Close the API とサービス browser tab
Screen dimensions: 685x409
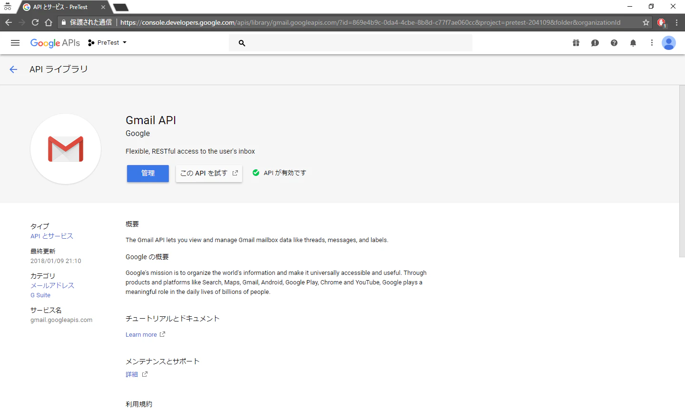[103, 7]
